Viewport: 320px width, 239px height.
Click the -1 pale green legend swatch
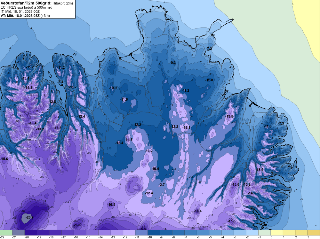265,233
